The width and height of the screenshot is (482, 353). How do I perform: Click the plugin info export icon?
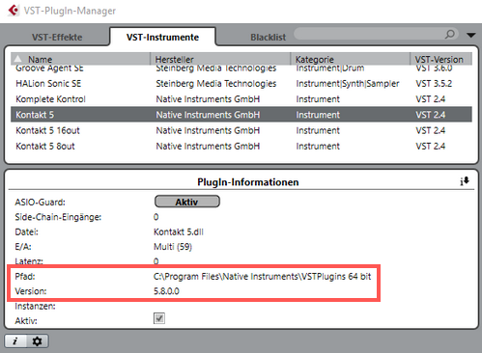465,181
